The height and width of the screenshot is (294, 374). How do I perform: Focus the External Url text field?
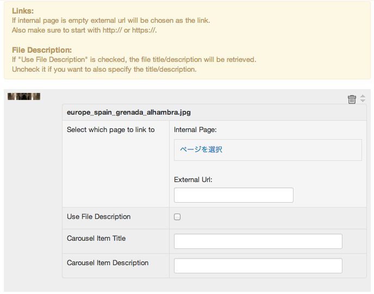(233, 195)
